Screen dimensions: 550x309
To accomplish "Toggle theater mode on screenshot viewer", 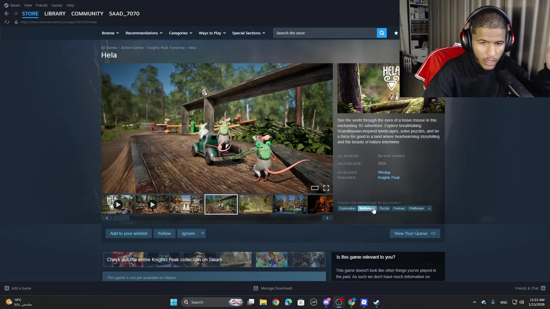I will (x=315, y=188).
